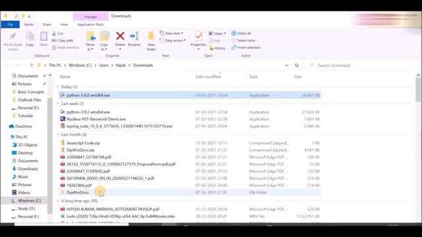This screenshot has height=237, width=422.
Task: Sort by Date modified column header
Action: (208, 77)
